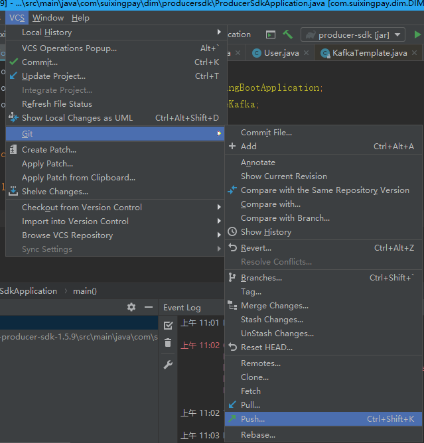Open the Window menu in the menu bar
424x443 pixels.
click(48, 18)
